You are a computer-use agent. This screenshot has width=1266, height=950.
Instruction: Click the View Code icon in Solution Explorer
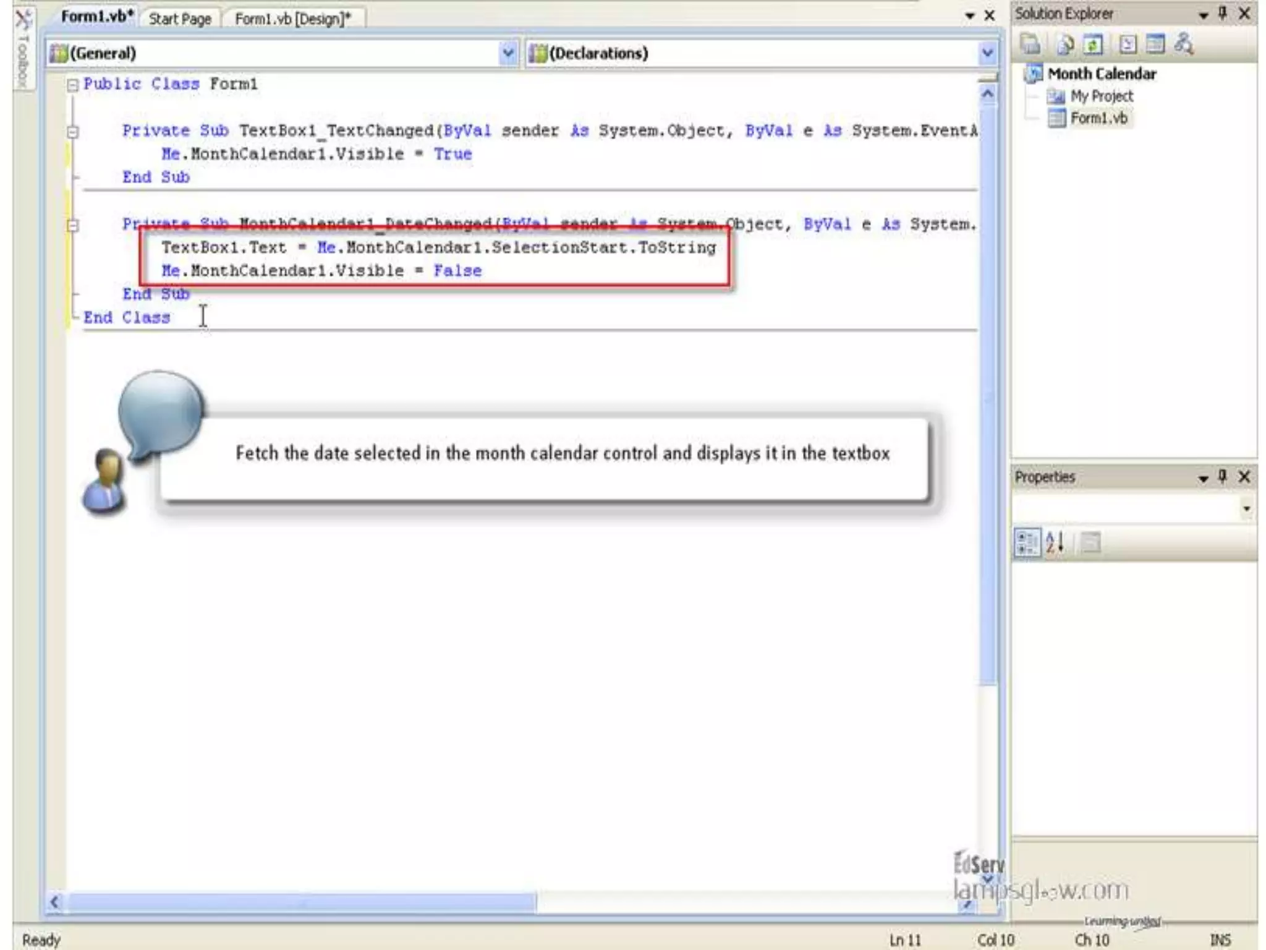1128,44
